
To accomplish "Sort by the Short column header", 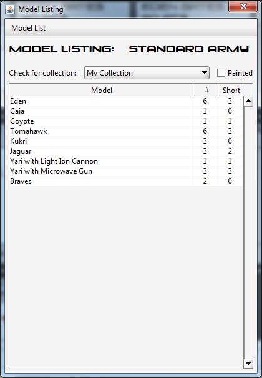I will coord(231,91).
